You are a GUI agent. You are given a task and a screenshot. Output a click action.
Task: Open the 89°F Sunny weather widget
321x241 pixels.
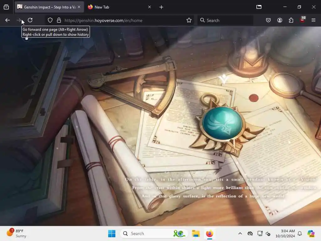tap(16, 233)
